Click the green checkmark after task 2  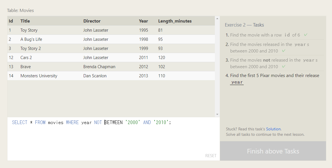coord(284,51)
